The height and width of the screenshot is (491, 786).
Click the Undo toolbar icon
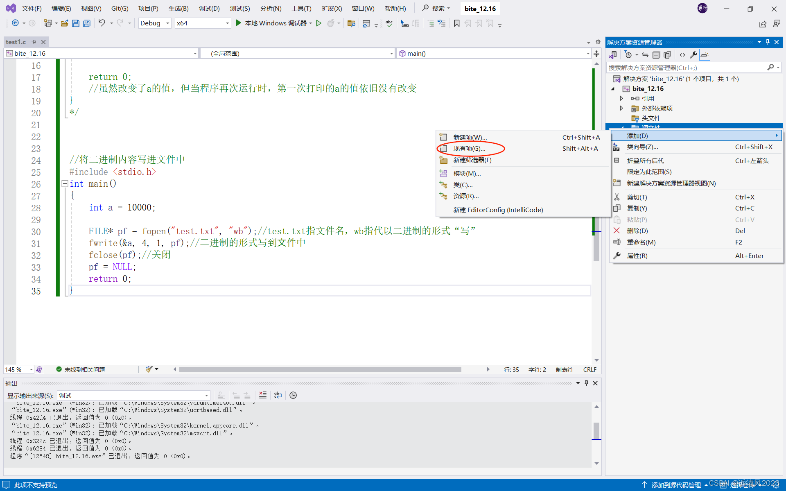pos(102,23)
